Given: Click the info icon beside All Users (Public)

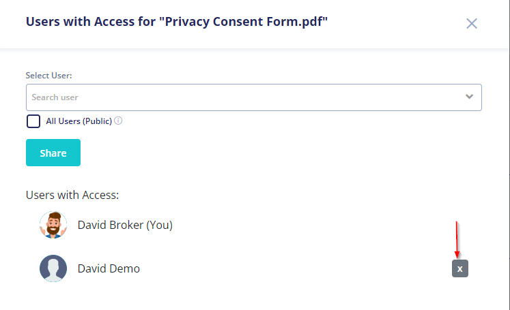Looking at the screenshot, I should tap(118, 121).
